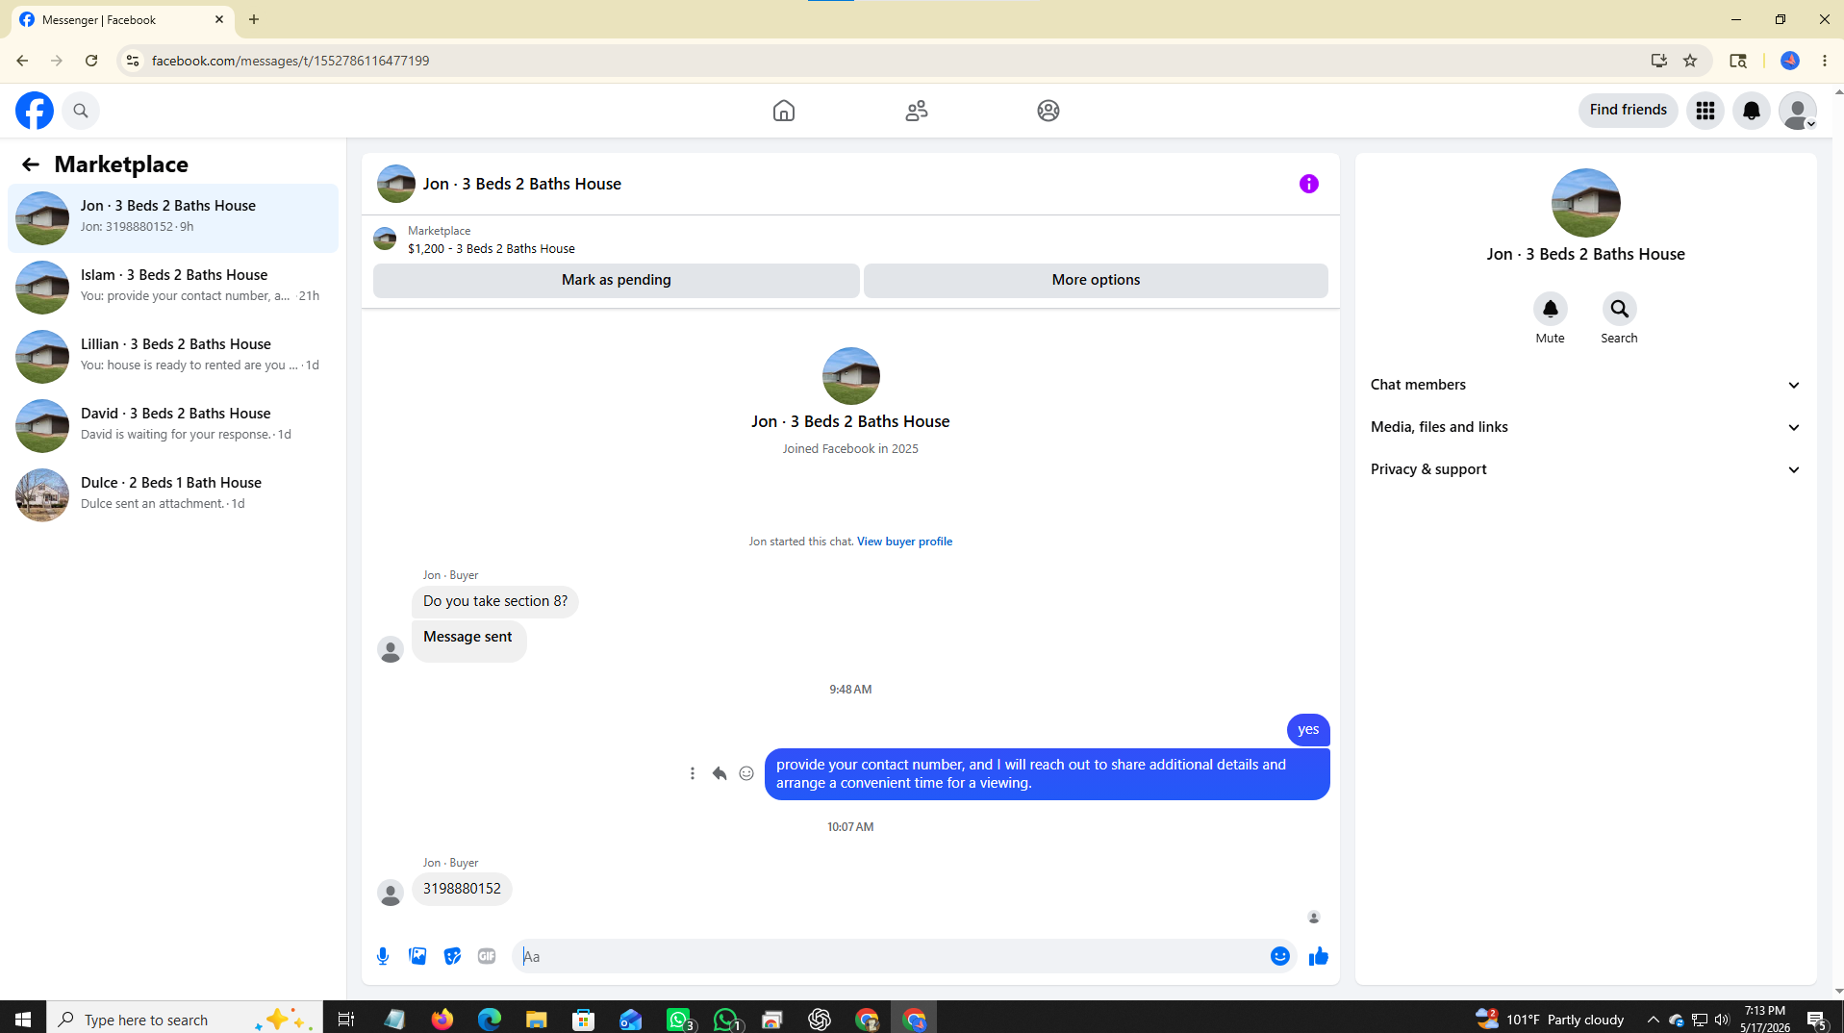
Task: Open the Facebook menu grid icon
Action: [x=1705, y=111]
